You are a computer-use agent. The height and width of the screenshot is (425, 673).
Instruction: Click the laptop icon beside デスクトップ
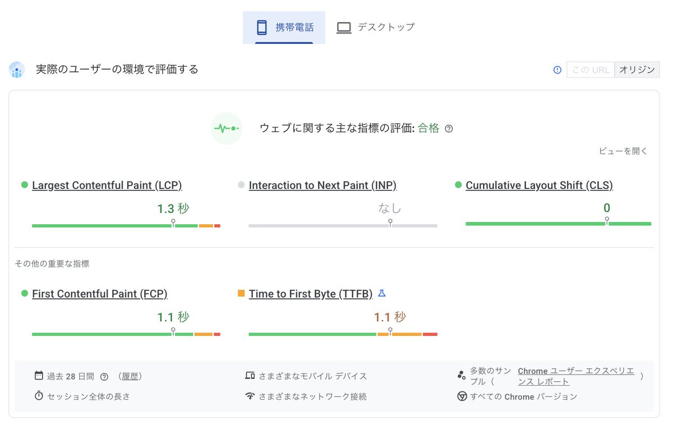point(344,26)
